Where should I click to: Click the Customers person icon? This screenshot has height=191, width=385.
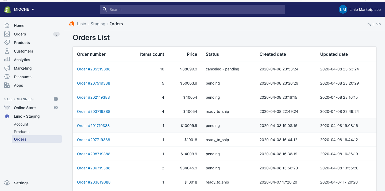(x=7, y=51)
